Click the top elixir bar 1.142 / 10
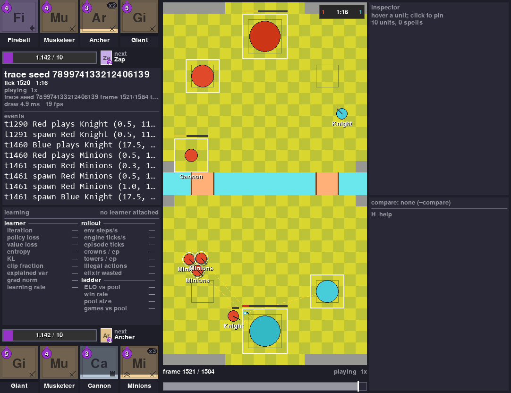511x393 pixels. click(50, 58)
